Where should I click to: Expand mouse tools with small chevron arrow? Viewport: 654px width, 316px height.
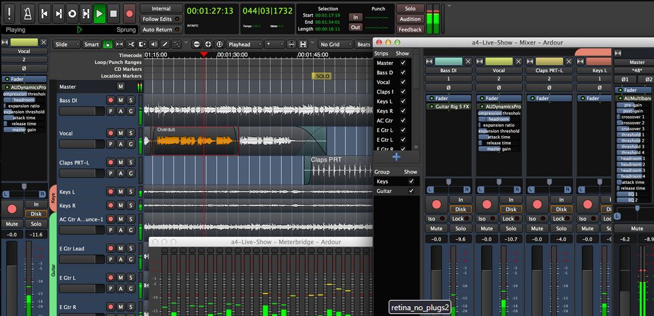click(x=186, y=42)
